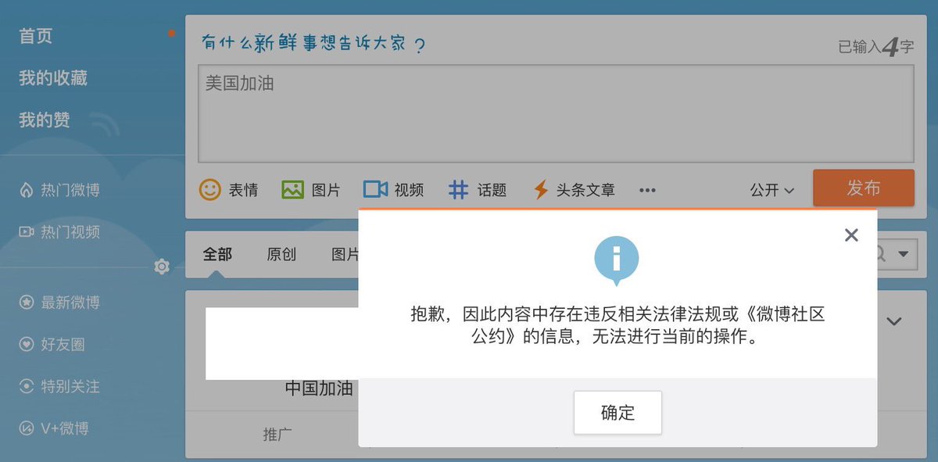Go to 首页 in the sidebar
This screenshot has width=938, height=462.
coord(36,36)
